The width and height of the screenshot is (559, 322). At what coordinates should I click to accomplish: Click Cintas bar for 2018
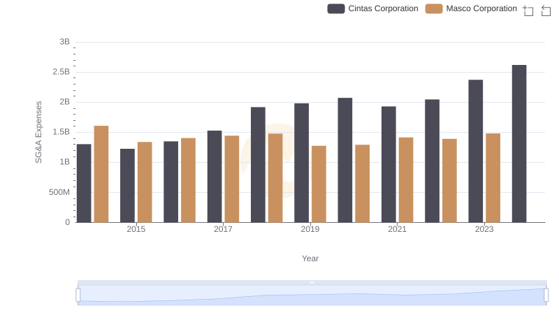(x=258, y=165)
